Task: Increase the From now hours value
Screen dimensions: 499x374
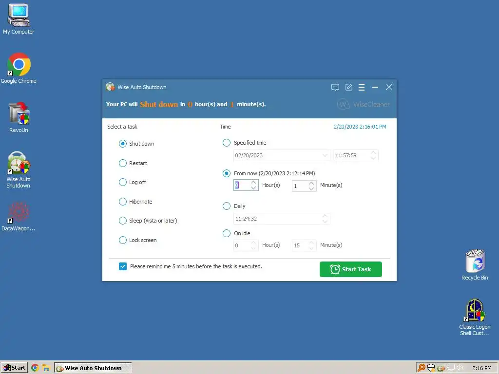Action: [x=253, y=183]
